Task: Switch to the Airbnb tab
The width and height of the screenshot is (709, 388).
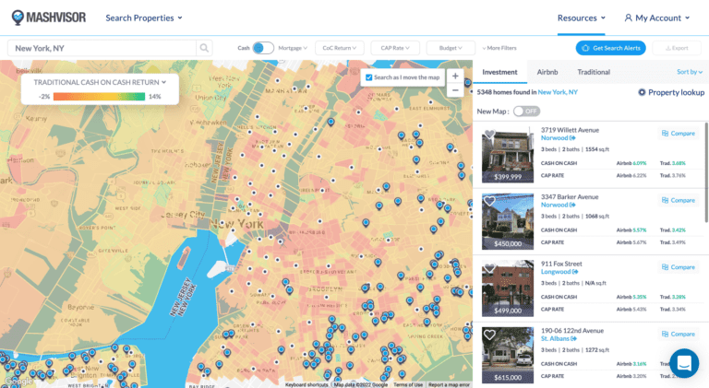Action: point(547,72)
